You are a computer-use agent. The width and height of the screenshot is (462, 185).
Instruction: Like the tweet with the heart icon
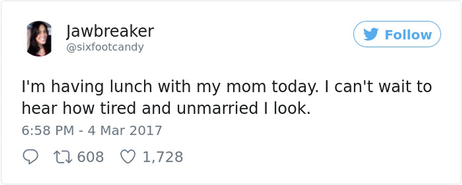[128, 157]
